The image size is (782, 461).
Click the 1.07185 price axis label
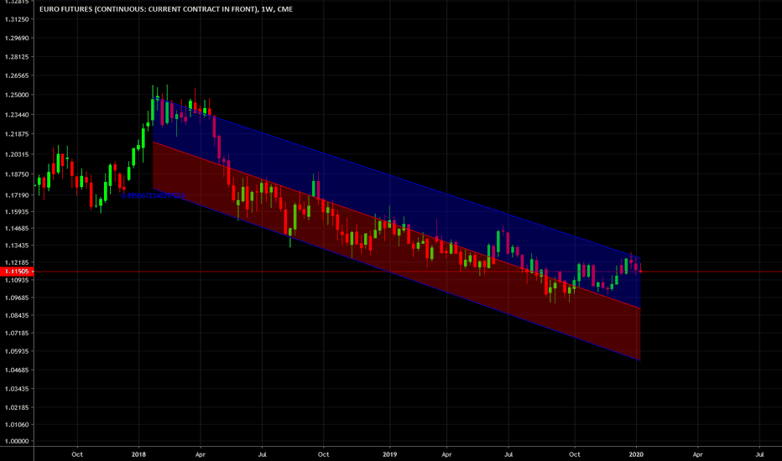point(17,333)
